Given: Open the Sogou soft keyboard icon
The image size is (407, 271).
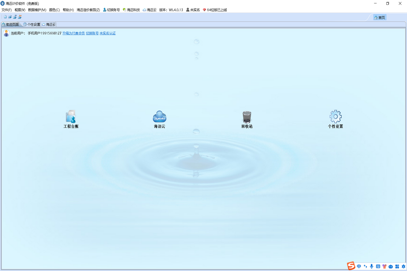Looking at the screenshot, I should click(x=378, y=266).
